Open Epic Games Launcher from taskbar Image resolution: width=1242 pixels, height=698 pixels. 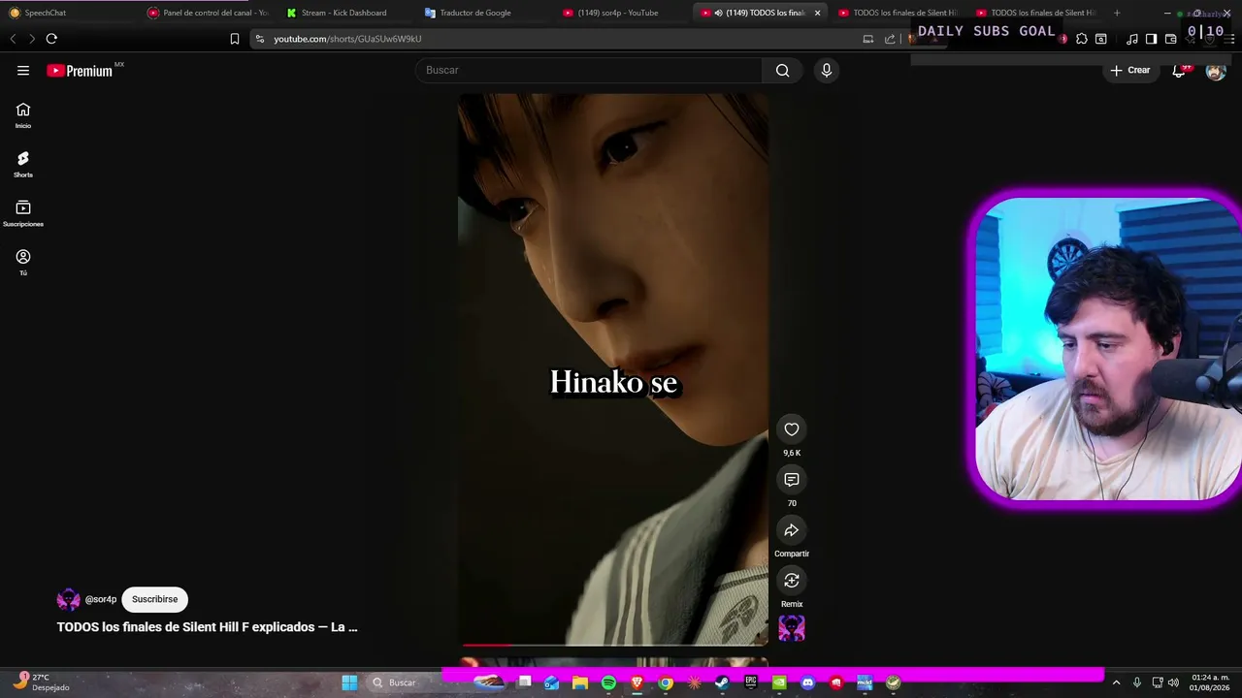751,682
